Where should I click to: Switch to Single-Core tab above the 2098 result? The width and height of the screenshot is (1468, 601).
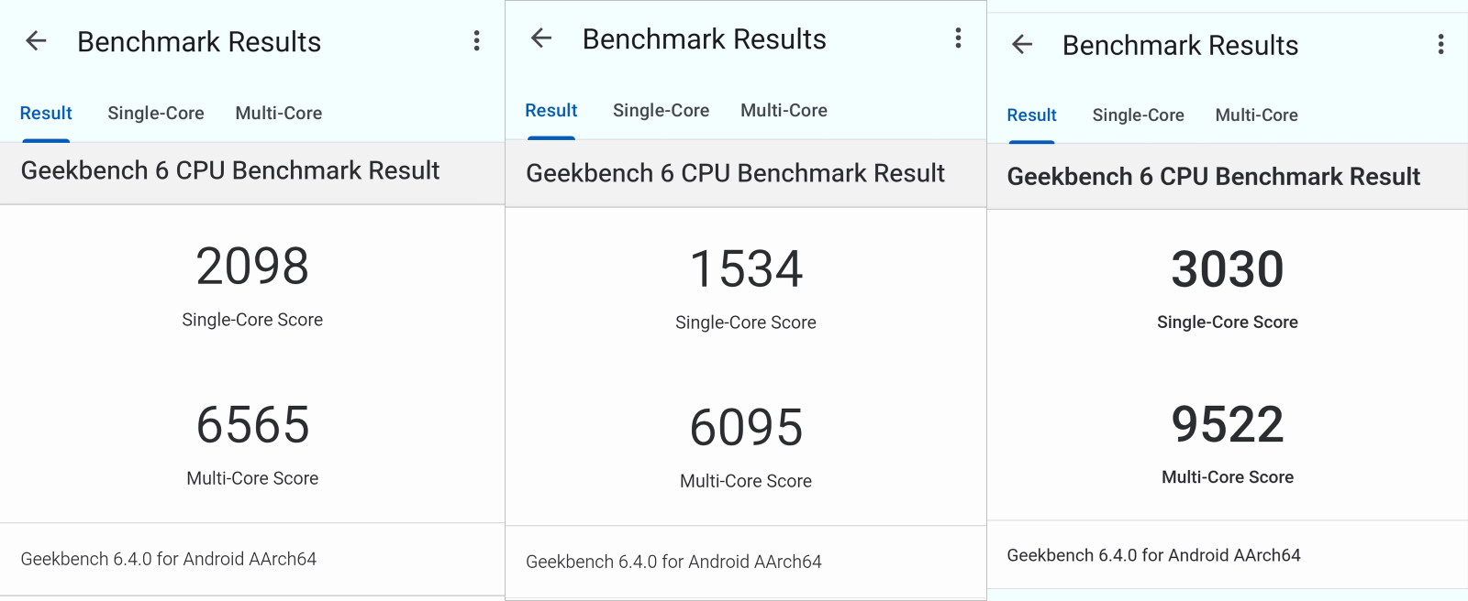(x=156, y=114)
